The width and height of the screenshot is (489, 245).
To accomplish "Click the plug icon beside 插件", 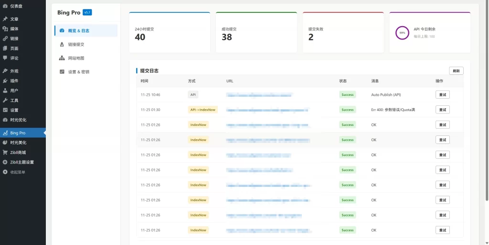I will (5, 81).
